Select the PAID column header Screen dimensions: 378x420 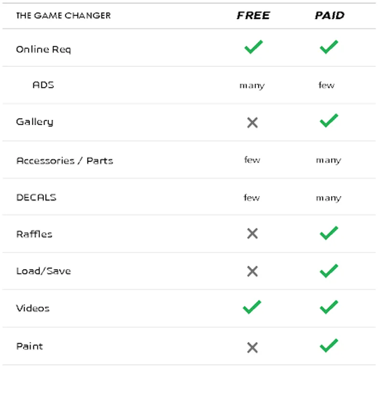[329, 15]
